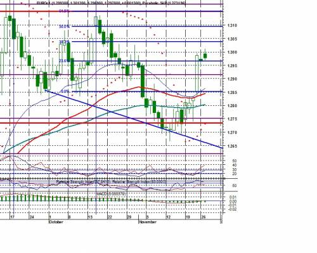Select the 1.295 price axis label

[232, 66]
